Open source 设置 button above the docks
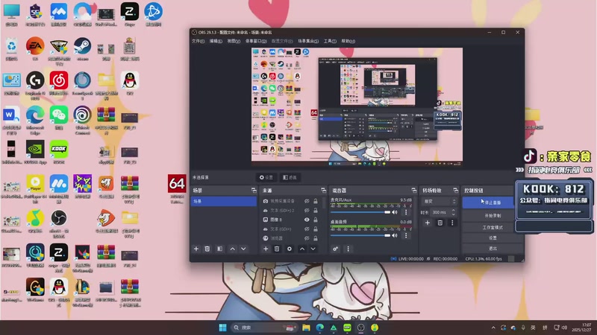The width and height of the screenshot is (597, 335). click(266, 177)
